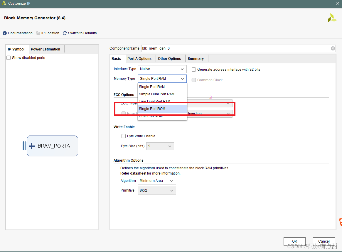Screen dimensions: 342x252
Task: Click the Cancel button
Action: tap(324, 241)
